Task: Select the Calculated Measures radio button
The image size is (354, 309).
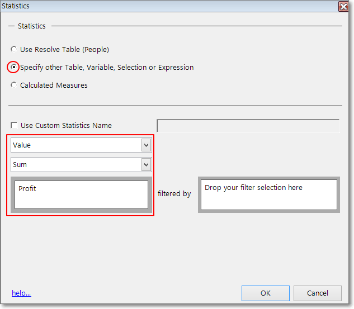Action: (14, 85)
